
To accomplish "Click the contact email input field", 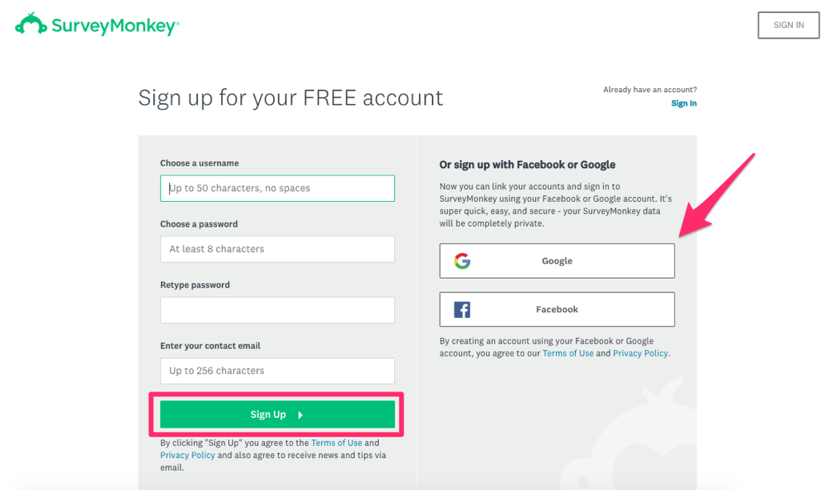I will pyautogui.click(x=278, y=371).
